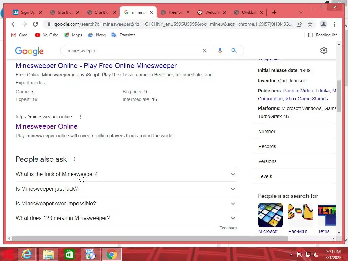Screen dimensions: 348x261
Task: Click the Feedback link
Action: [228, 228]
